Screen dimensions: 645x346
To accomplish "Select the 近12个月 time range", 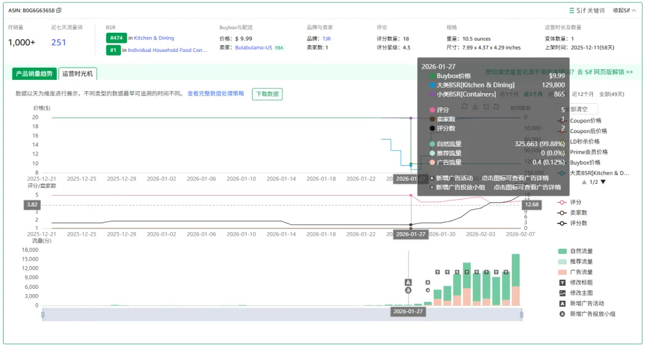I will click(582, 94).
